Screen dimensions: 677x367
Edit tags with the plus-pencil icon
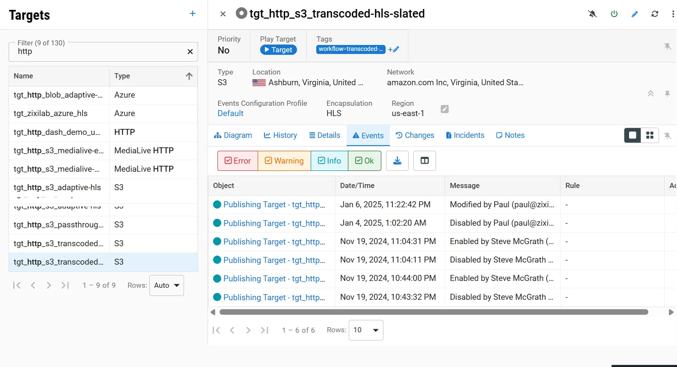(394, 50)
